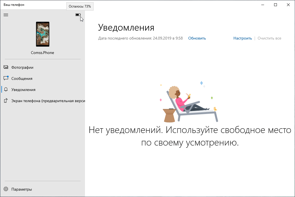Open the hamburger navigation menu
This screenshot has width=295, height=197.
6,15
